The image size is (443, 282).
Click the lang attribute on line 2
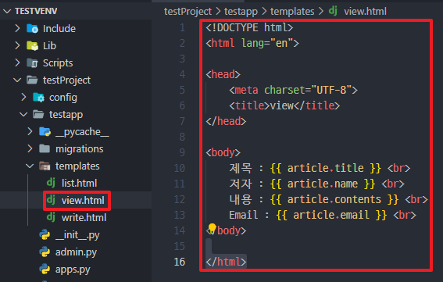click(x=252, y=43)
